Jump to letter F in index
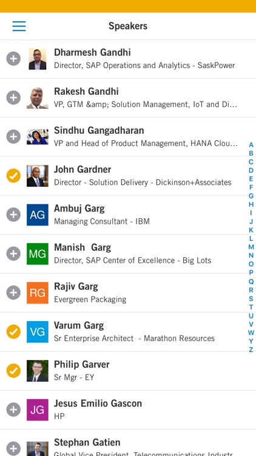 coord(251,188)
